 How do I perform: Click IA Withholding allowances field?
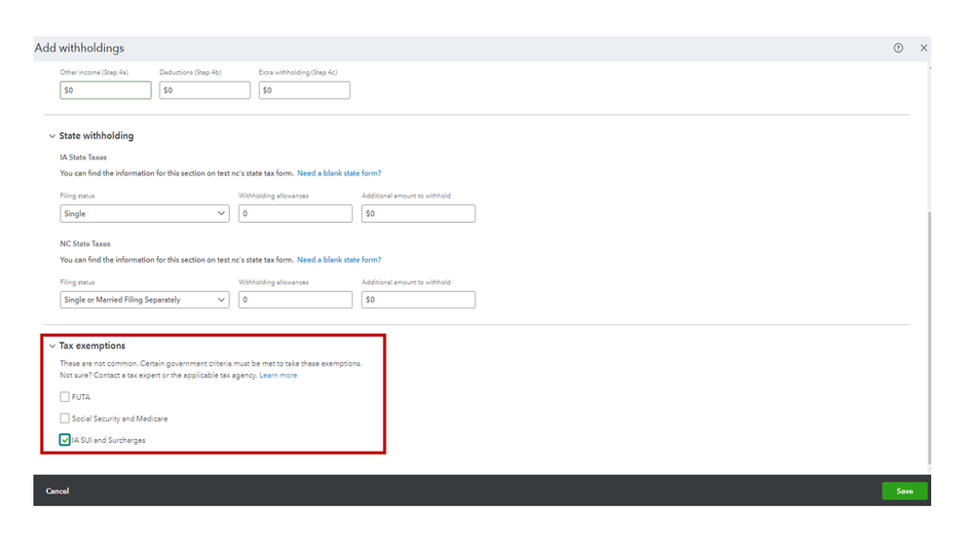tap(295, 213)
